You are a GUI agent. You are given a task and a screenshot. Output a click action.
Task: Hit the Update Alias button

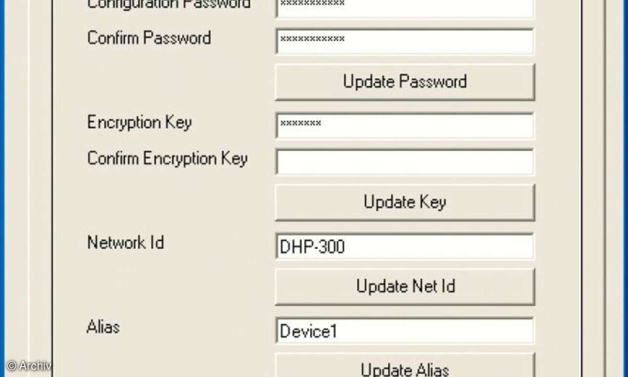[x=405, y=369]
